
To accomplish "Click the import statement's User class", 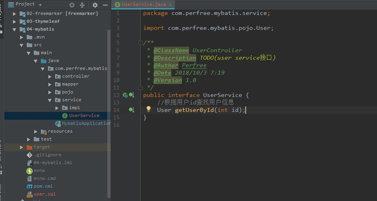I will click(x=263, y=28).
